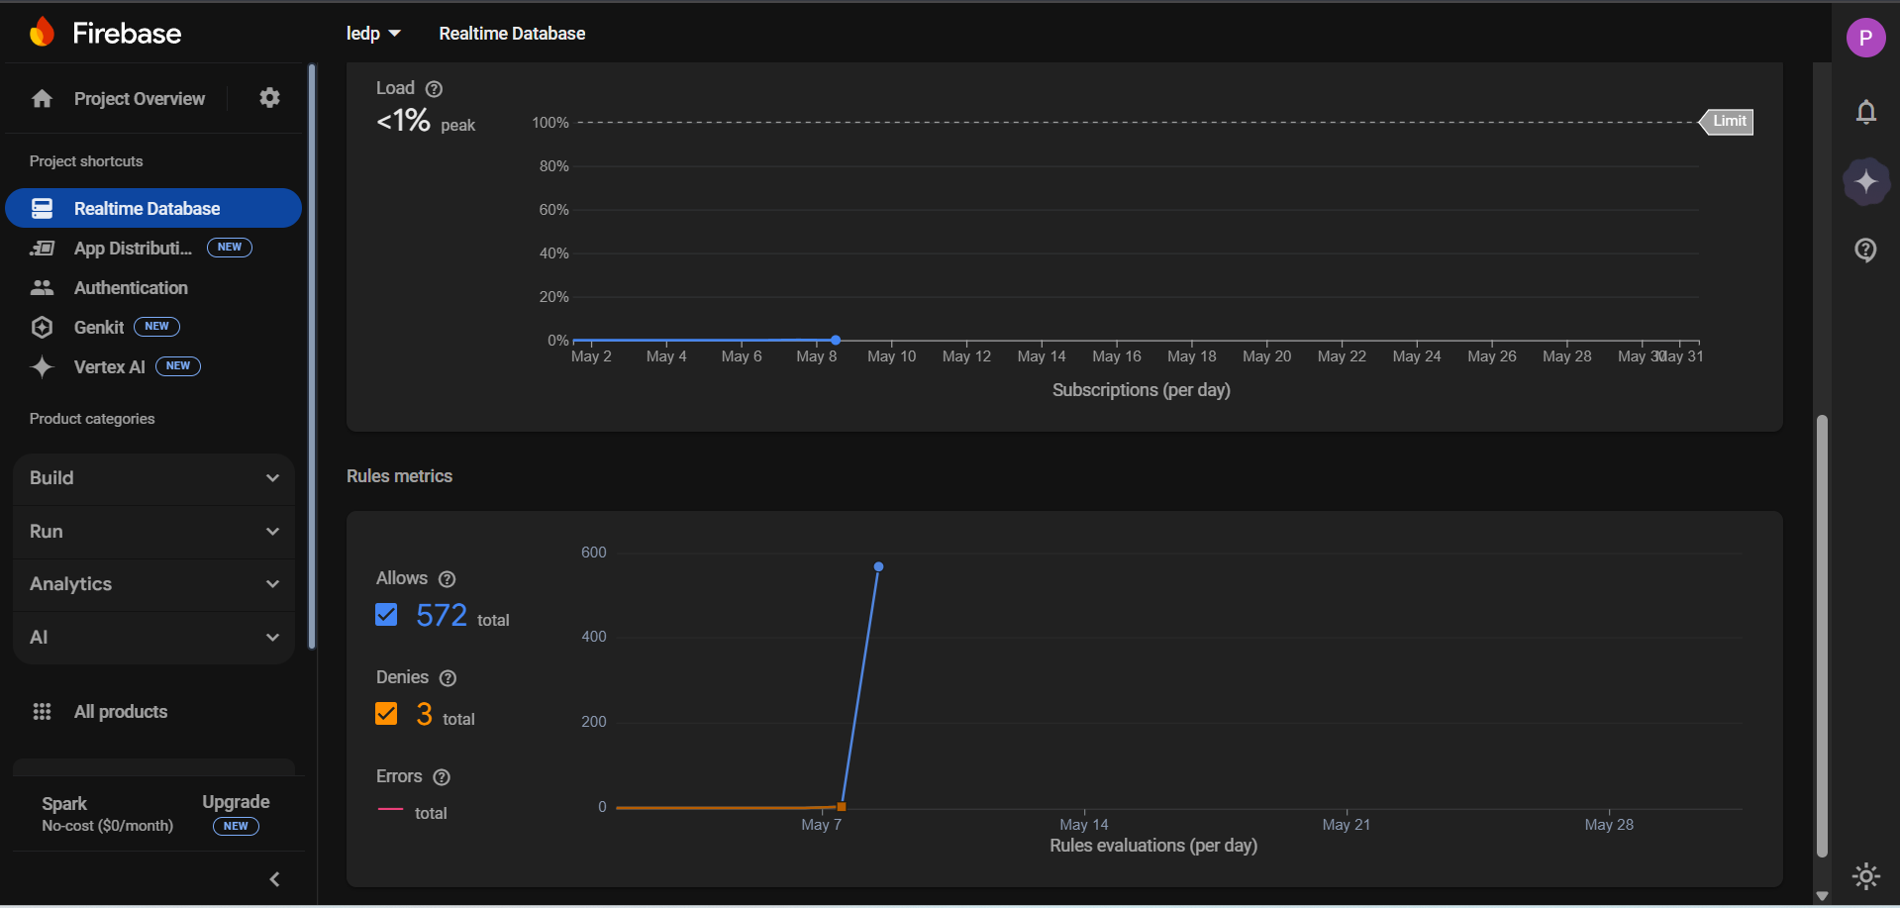Image resolution: width=1900 pixels, height=908 pixels.
Task: Click the Spark No-cost plan label
Action: pyautogui.click(x=107, y=813)
